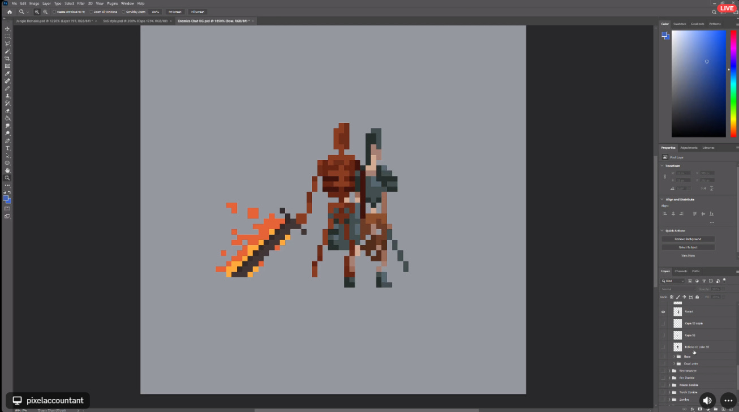Open the Layer menu
This screenshot has height=412, width=739.
(46, 3)
